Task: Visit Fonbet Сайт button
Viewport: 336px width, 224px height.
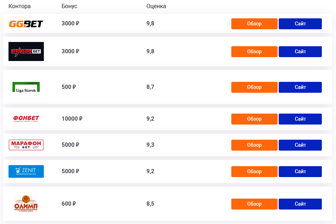Action: 300,119
